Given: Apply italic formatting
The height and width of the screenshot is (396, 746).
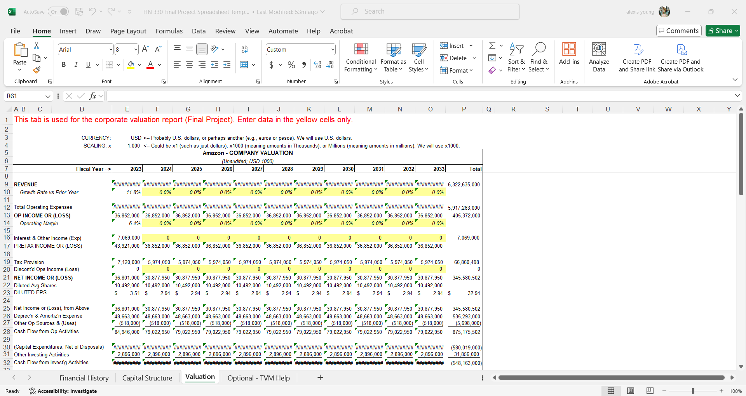Looking at the screenshot, I should [76, 64].
